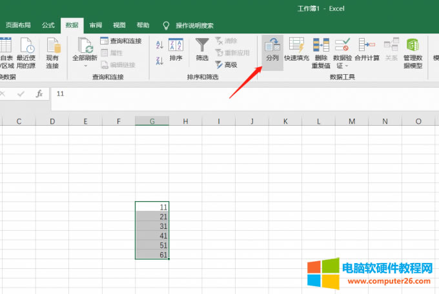Click the 操作说明搜索 Tell Me search box
Screen dimensions: 439x294
click(194, 26)
